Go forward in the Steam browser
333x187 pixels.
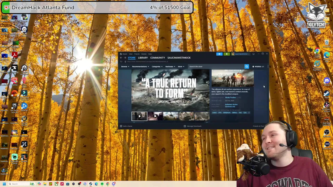click(x=125, y=58)
